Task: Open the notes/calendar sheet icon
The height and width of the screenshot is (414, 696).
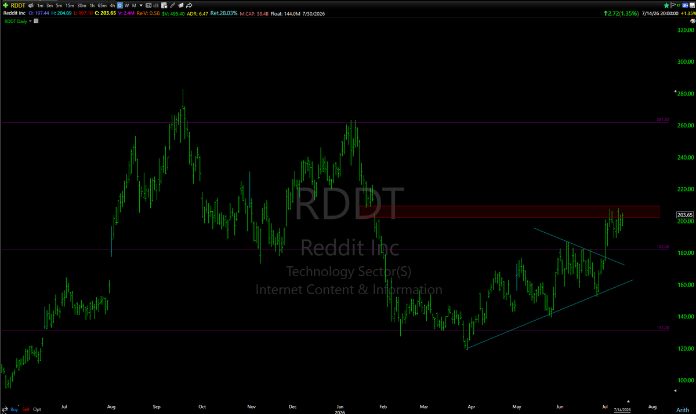Action: tap(164, 5)
